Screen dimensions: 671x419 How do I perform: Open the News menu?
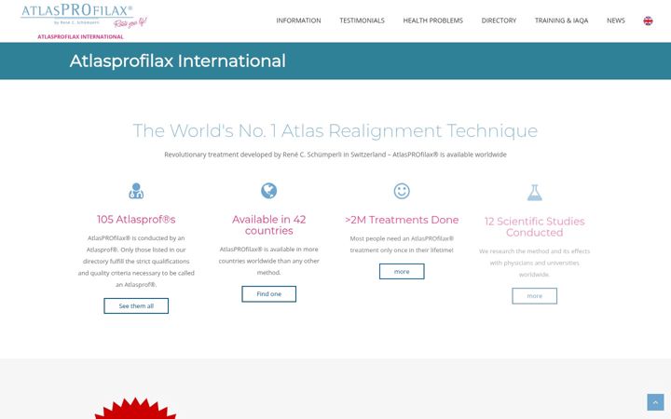point(615,20)
